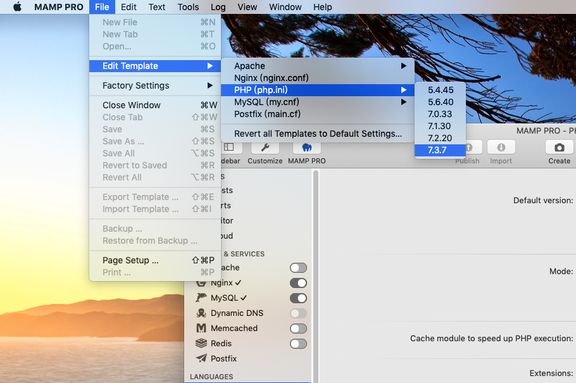Image resolution: width=576 pixels, height=383 pixels.
Task: Toggle the Memcached switch
Action: pyautogui.click(x=298, y=329)
